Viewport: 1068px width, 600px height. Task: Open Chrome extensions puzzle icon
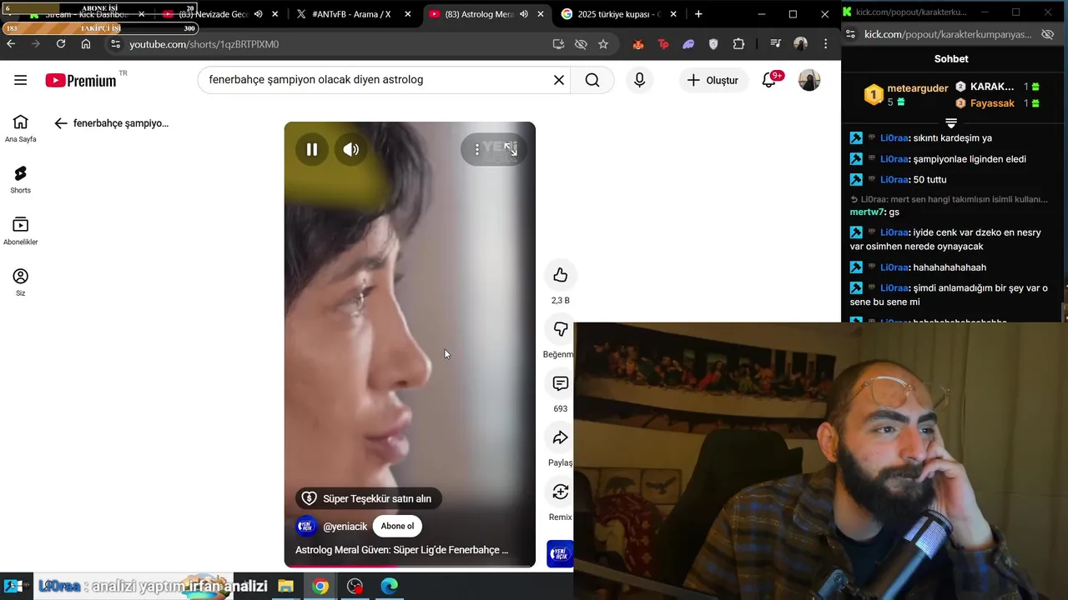738,44
